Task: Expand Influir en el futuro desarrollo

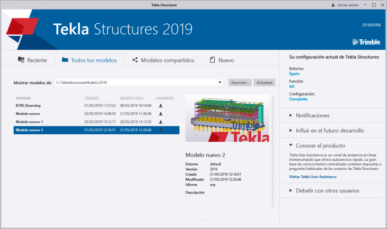Action: click(x=330, y=131)
